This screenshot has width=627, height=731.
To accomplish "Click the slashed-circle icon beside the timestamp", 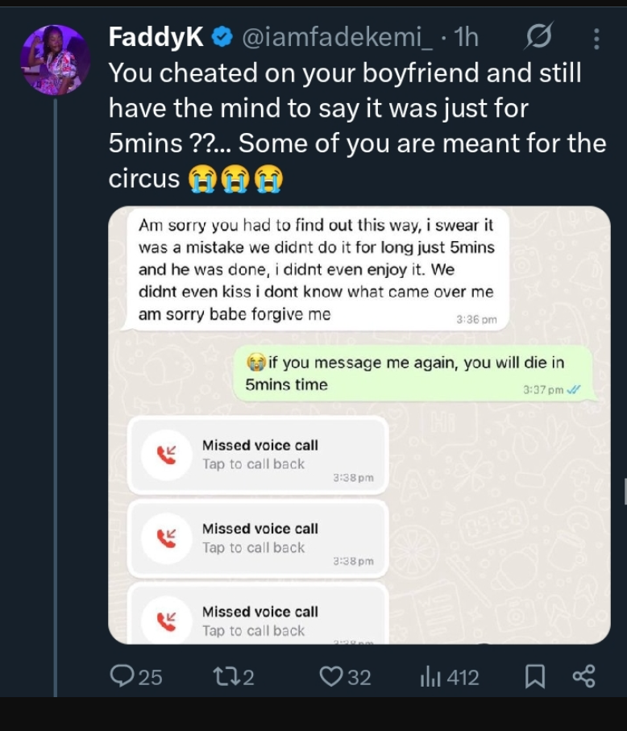I will [x=538, y=37].
